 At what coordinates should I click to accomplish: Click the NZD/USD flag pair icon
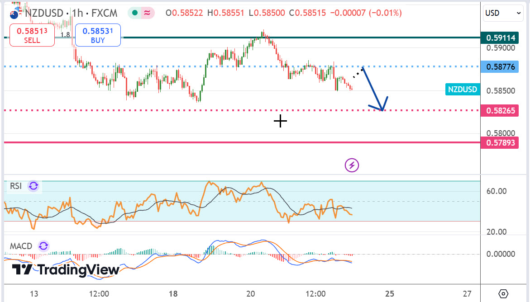pyautogui.click(x=14, y=14)
